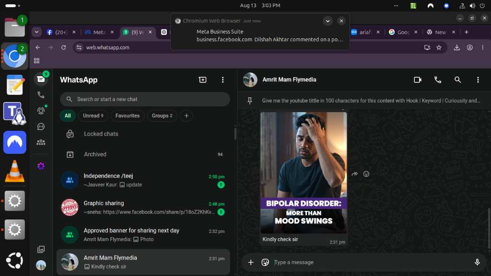Start a video call with Amrit Mam Flymedia
The height and width of the screenshot is (276, 491).
418,80
